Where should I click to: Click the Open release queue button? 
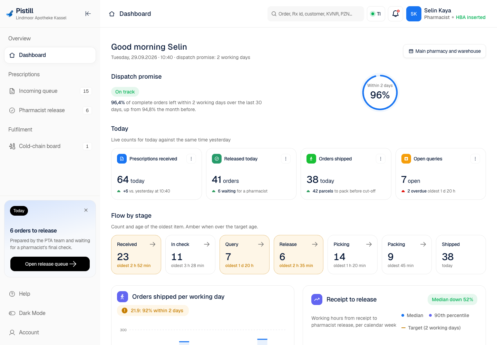50,264
